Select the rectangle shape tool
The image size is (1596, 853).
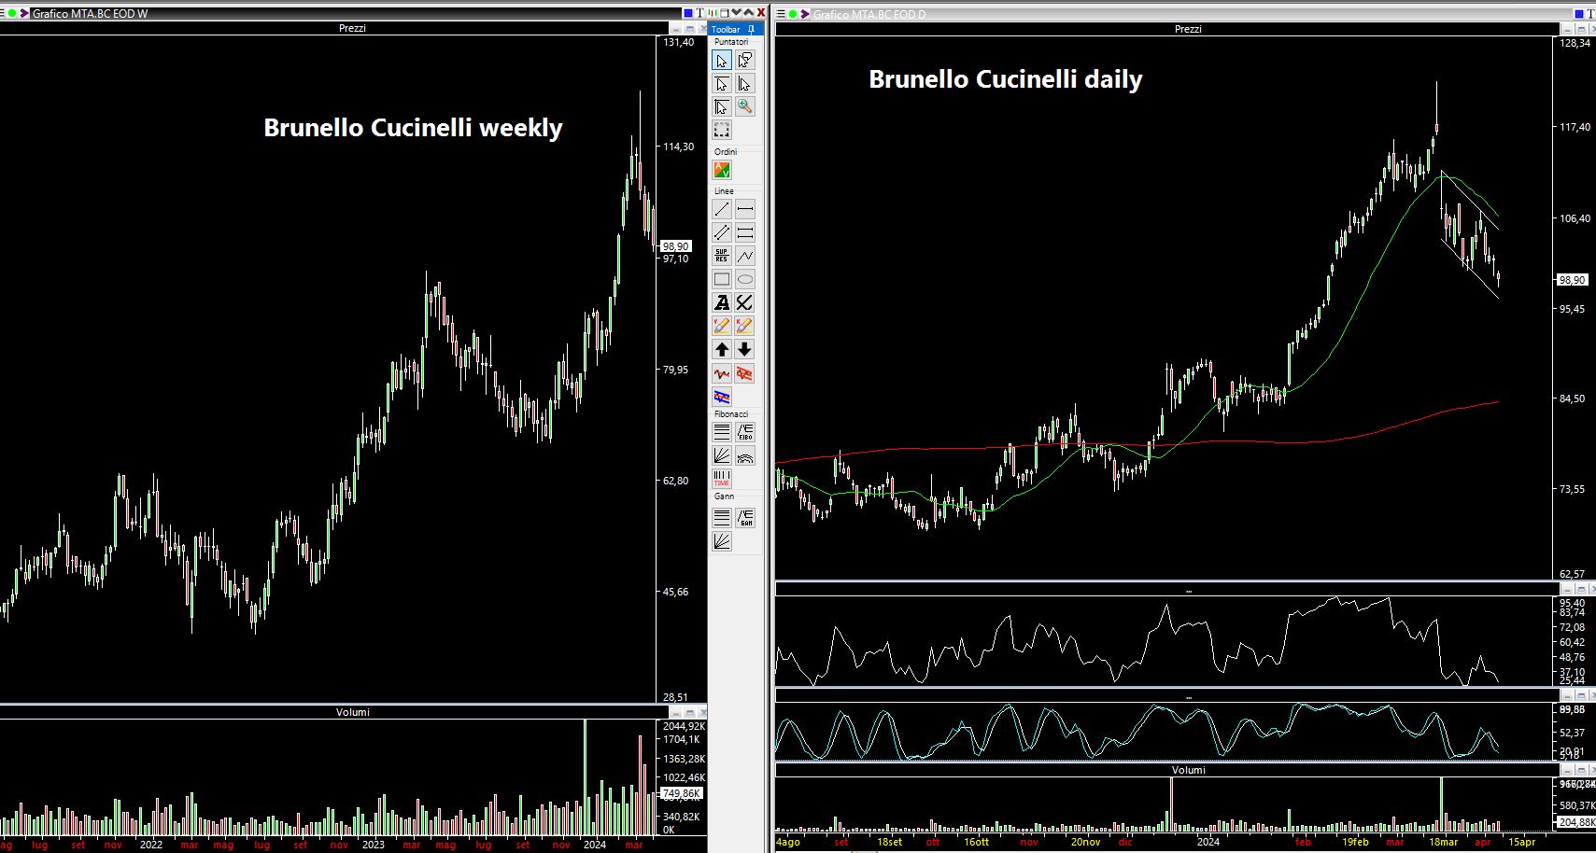(721, 279)
